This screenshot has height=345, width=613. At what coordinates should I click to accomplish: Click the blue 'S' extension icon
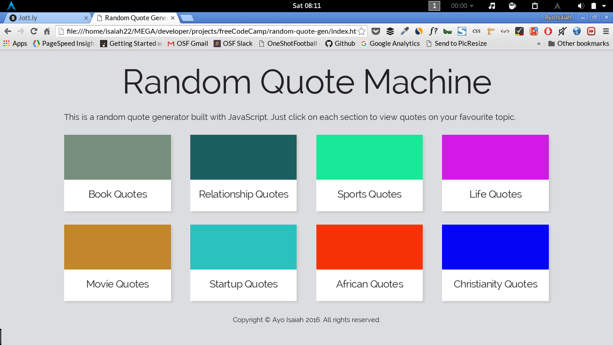(x=462, y=31)
